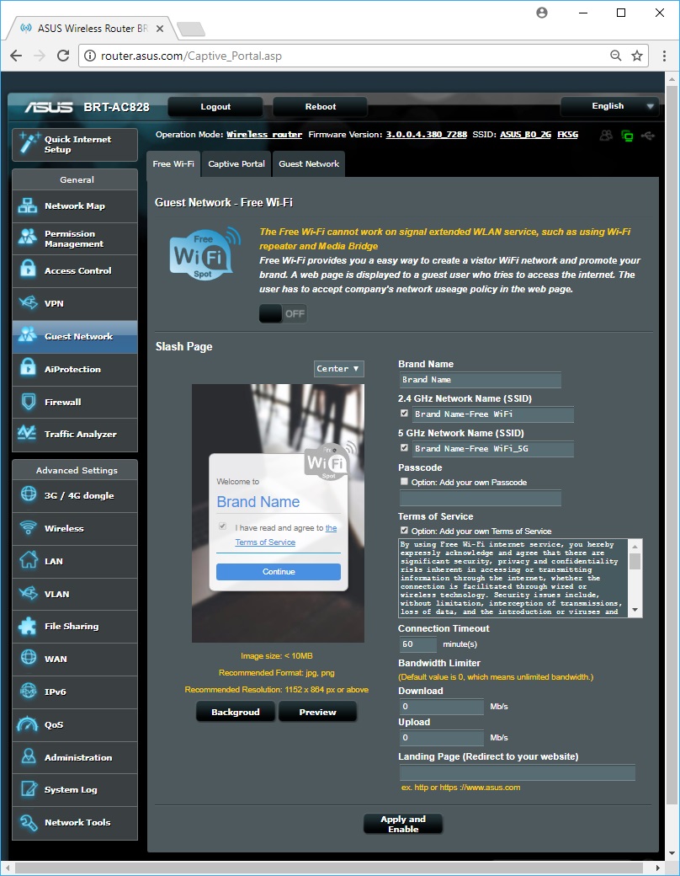Open Quick Internet Setup wizard

pyautogui.click(x=74, y=144)
